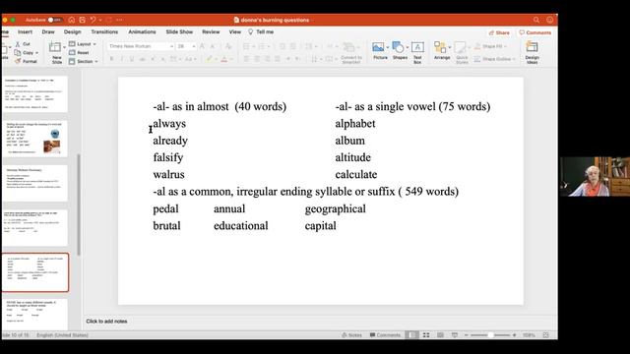Insert a New Slide
The width and height of the screenshot is (630, 354).
(x=55, y=52)
